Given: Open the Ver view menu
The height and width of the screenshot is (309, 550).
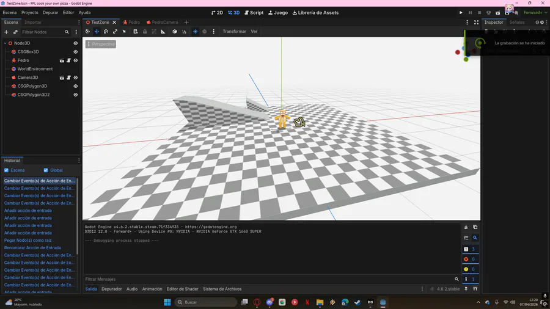Looking at the screenshot, I should (x=254, y=32).
